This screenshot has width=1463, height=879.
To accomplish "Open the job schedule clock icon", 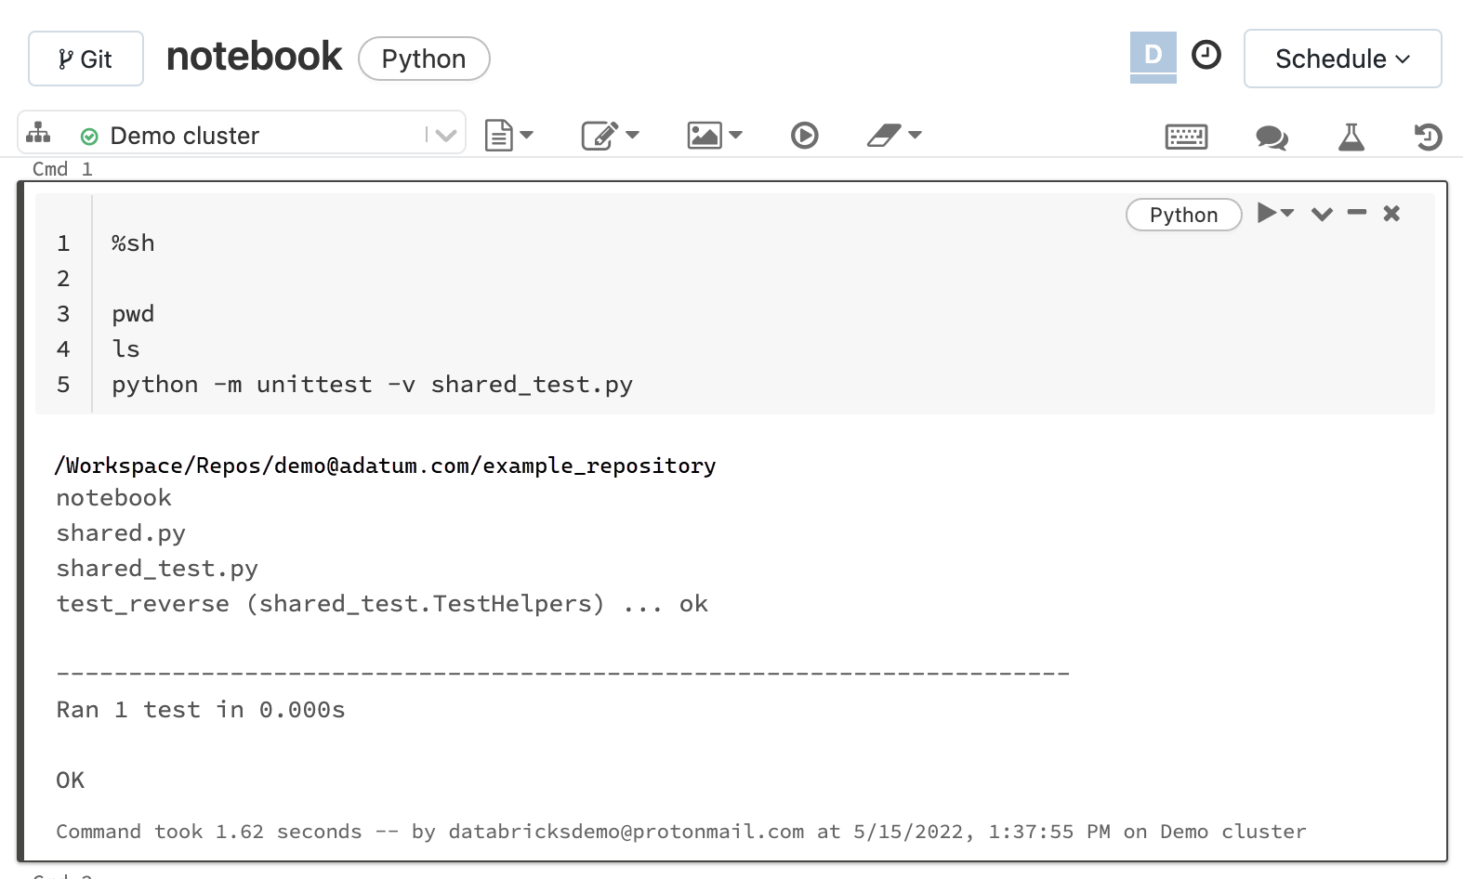I will click(1206, 55).
